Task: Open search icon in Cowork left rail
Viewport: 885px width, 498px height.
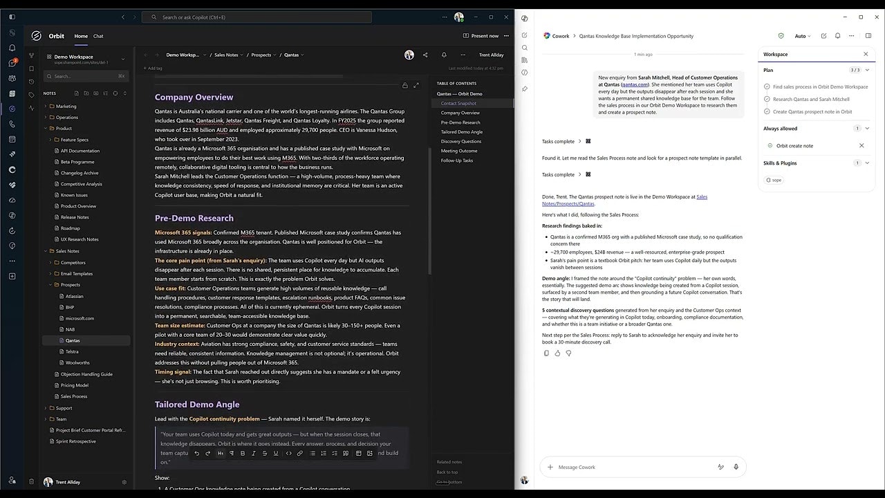Action: [525, 48]
